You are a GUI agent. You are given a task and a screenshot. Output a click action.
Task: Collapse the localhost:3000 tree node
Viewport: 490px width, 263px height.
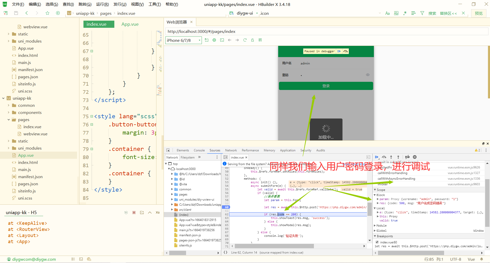(169, 169)
